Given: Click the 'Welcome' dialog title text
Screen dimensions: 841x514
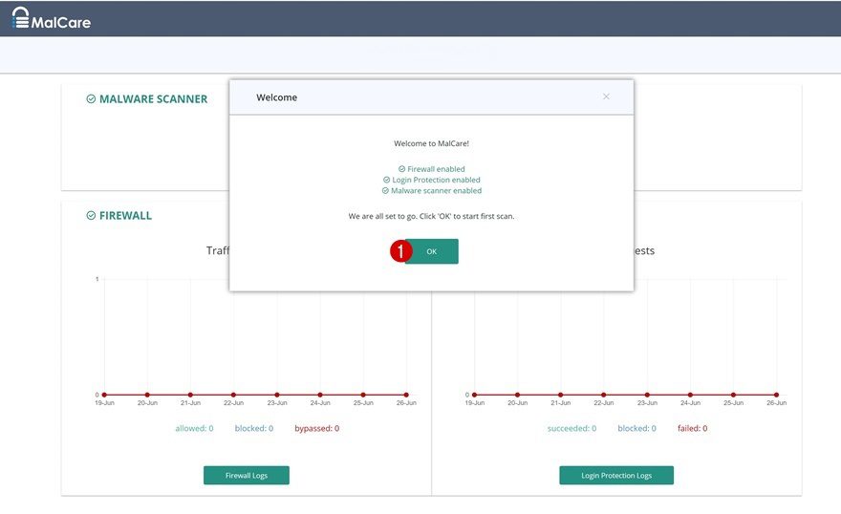Looking at the screenshot, I should pos(276,97).
